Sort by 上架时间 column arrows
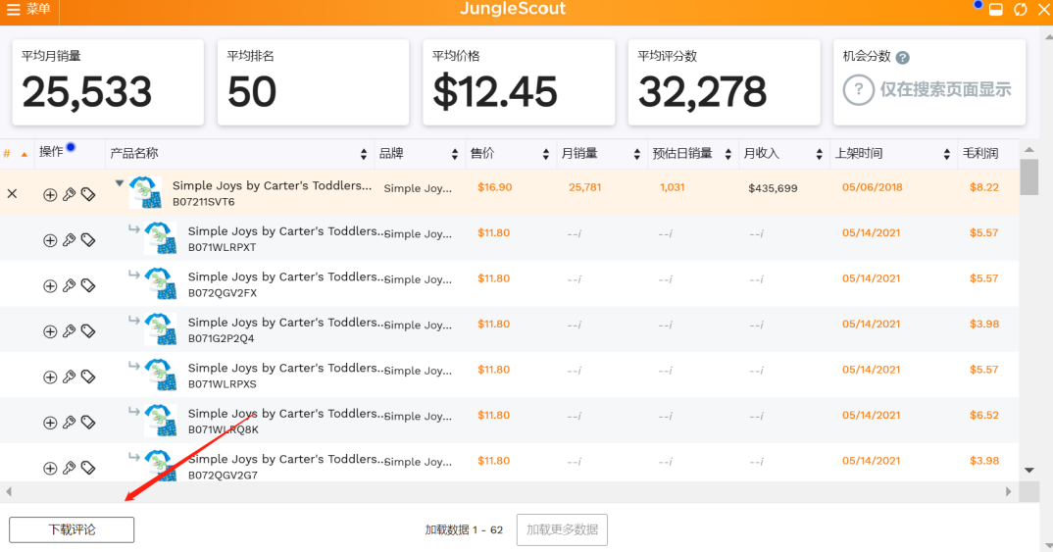1053x552 pixels. point(946,155)
